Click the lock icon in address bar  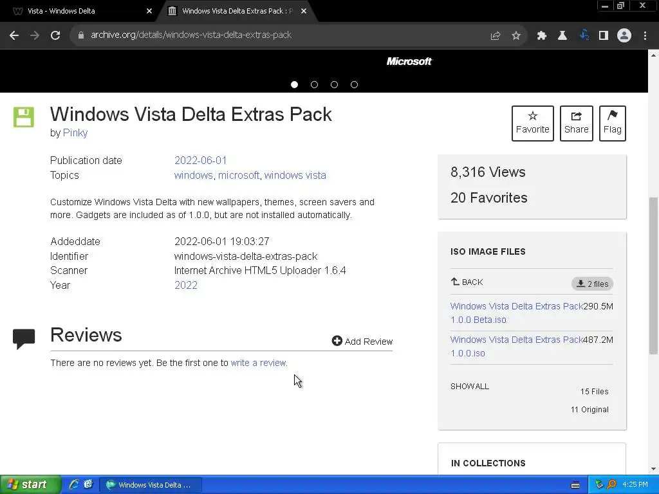pos(80,35)
